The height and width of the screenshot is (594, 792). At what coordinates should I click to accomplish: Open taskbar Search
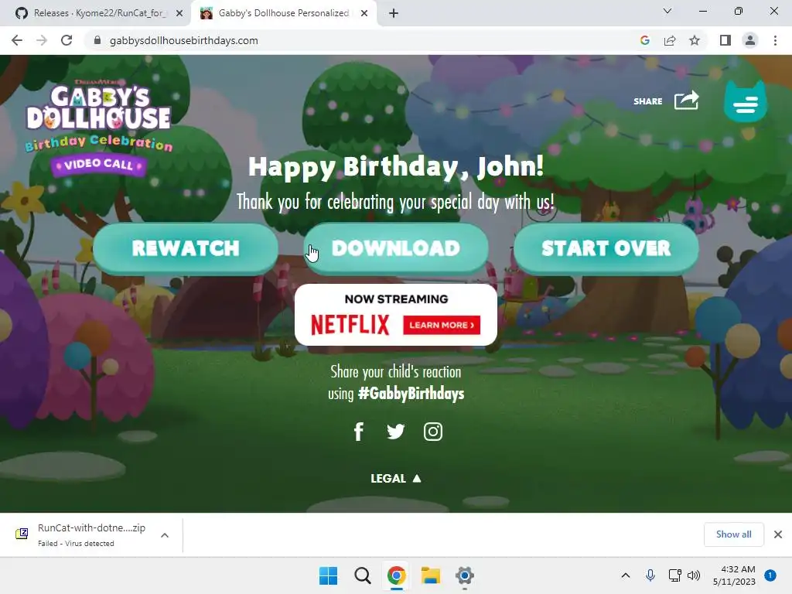362,575
